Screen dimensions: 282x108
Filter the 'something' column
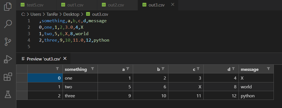[x=92, y=69]
